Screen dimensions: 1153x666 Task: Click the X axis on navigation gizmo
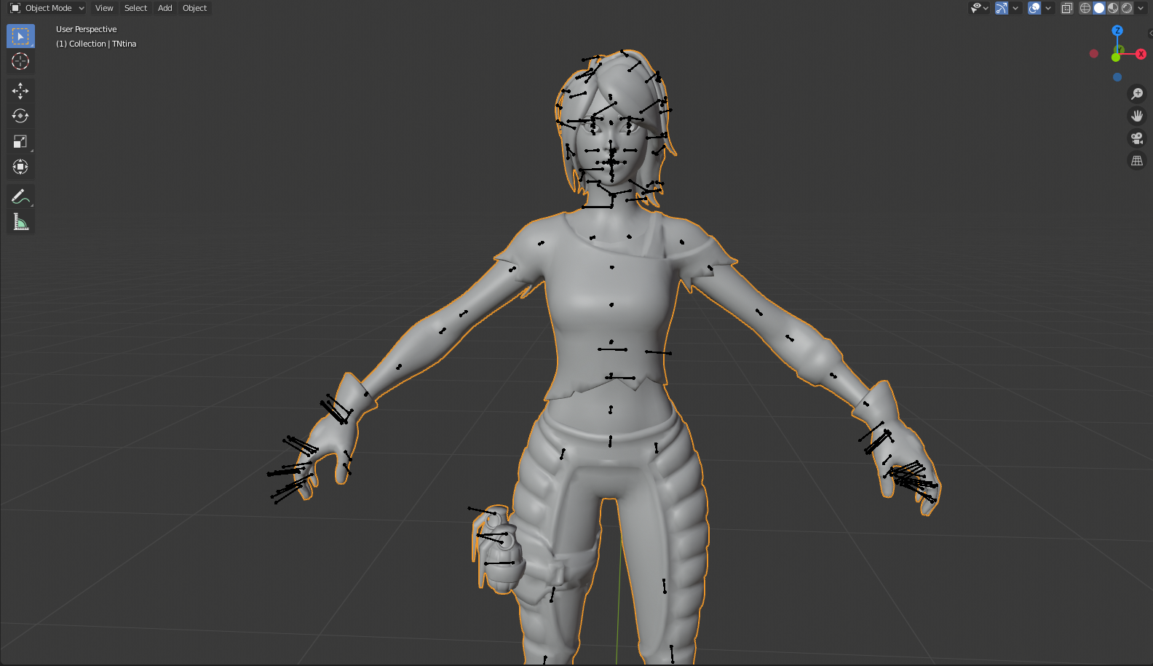pos(1141,54)
